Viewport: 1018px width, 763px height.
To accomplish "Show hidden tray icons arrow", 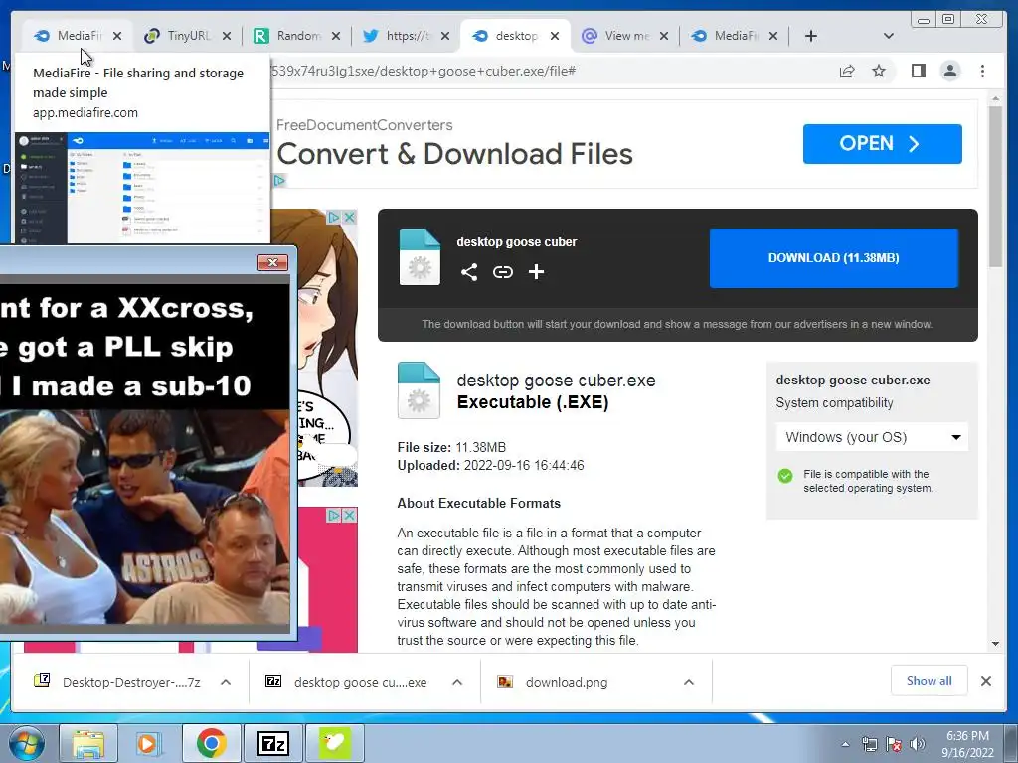I will pyautogui.click(x=845, y=744).
